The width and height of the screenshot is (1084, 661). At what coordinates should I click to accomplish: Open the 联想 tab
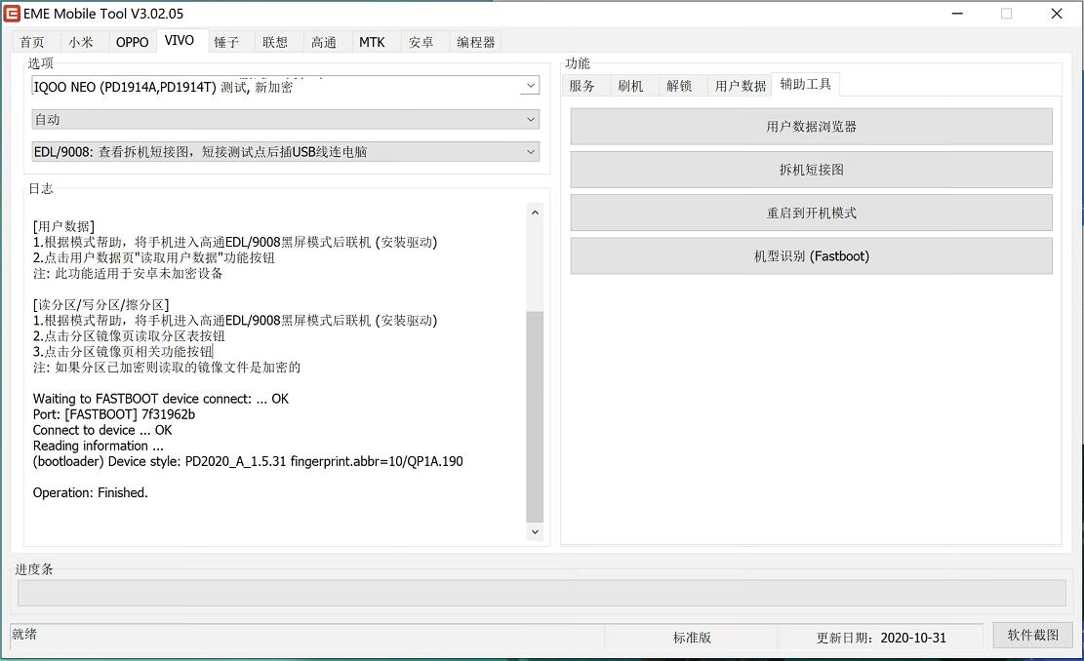pyautogui.click(x=274, y=42)
